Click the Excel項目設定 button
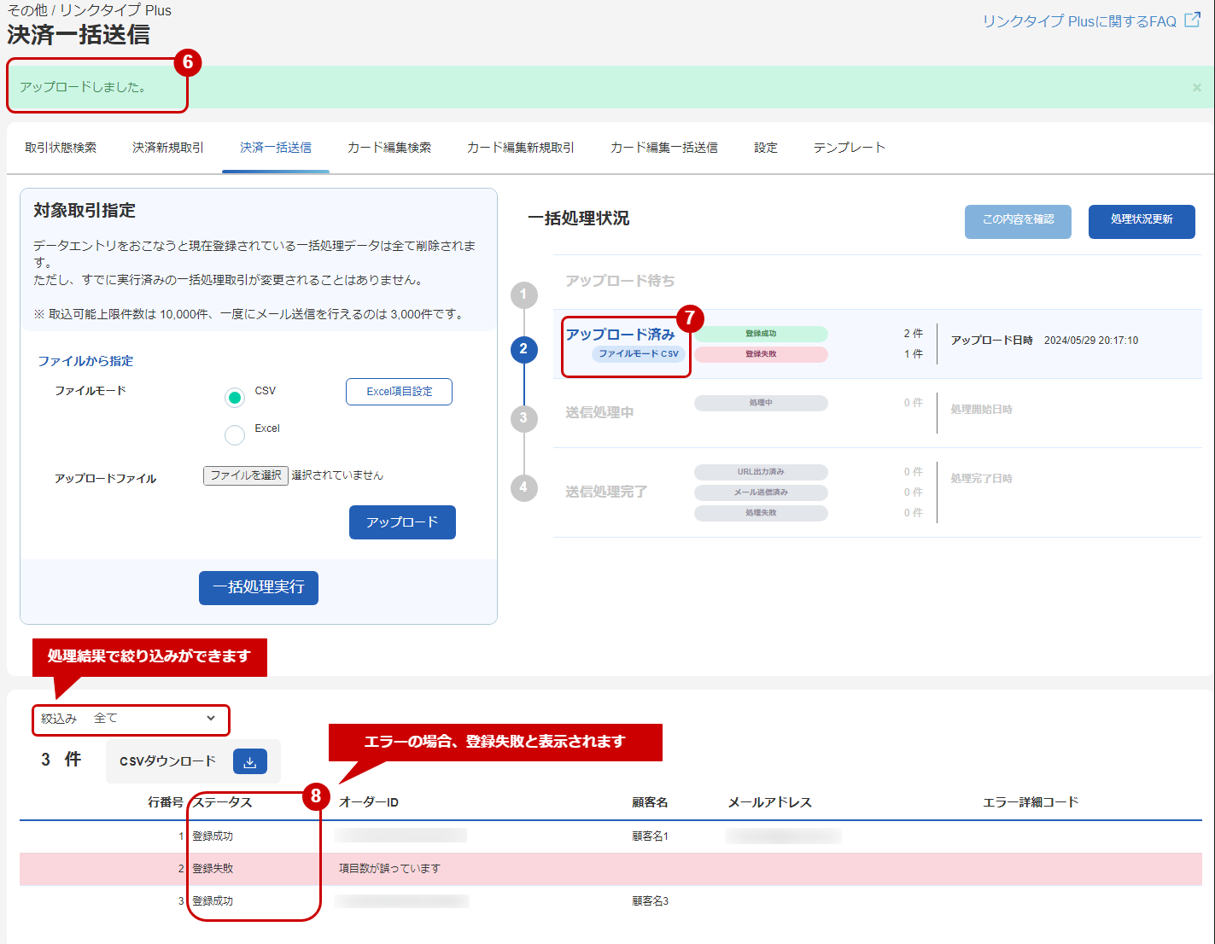The height and width of the screenshot is (944, 1215). [x=399, y=392]
